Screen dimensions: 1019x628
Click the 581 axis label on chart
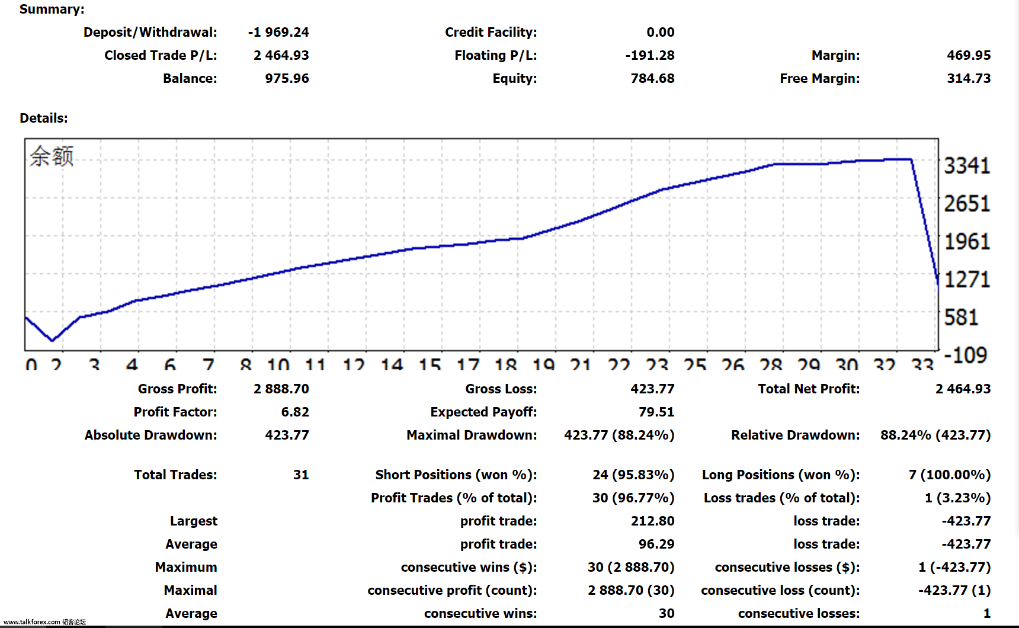[x=961, y=318]
